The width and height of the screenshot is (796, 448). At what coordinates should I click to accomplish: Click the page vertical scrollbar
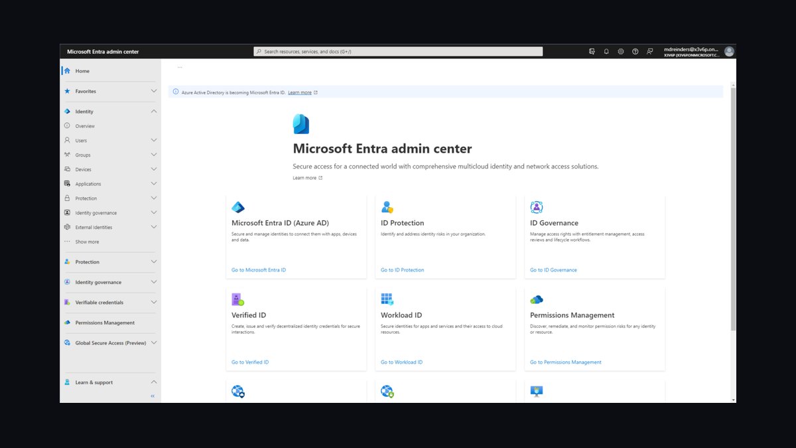[733, 210]
